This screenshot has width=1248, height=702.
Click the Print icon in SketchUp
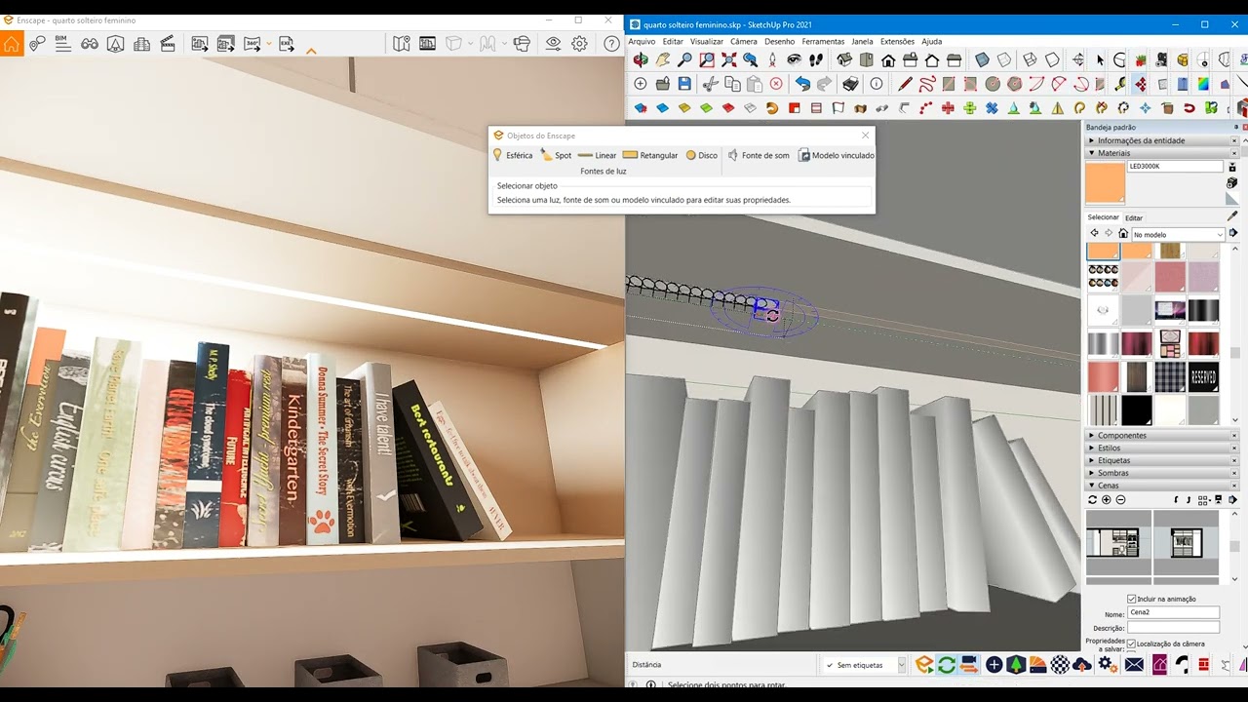point(850,84)
